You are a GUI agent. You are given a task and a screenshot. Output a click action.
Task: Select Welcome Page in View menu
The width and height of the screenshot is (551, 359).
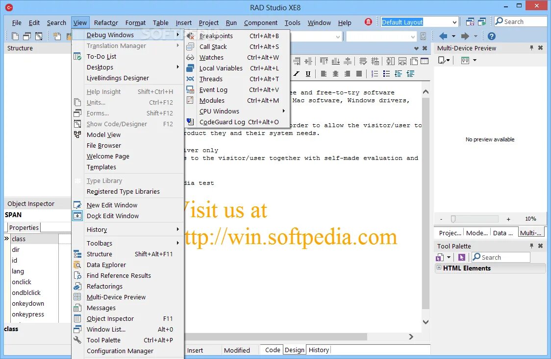(127, 157)
